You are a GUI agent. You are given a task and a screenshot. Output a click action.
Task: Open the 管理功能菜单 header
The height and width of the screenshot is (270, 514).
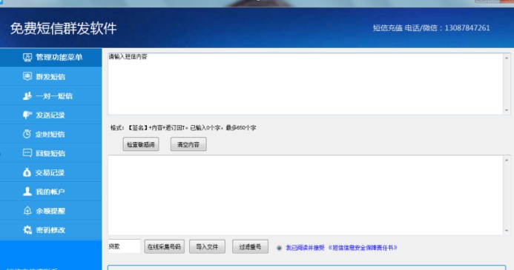point(51,57)
